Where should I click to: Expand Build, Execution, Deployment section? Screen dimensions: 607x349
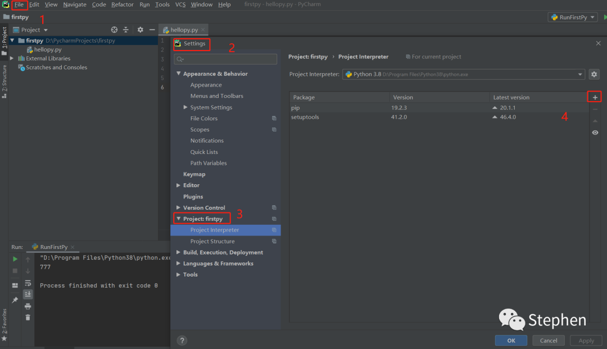179,252
